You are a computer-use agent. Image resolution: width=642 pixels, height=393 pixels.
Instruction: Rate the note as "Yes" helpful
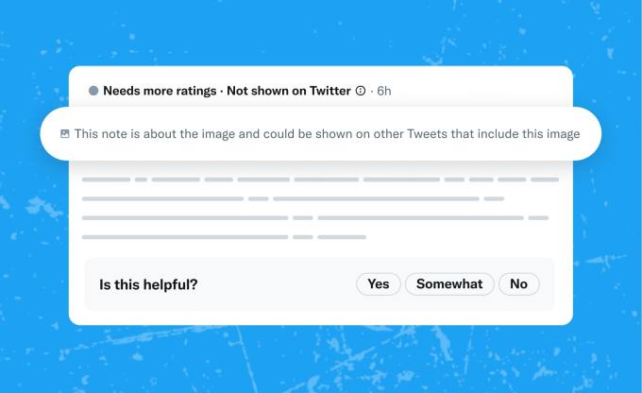click(x=378, y=283)
